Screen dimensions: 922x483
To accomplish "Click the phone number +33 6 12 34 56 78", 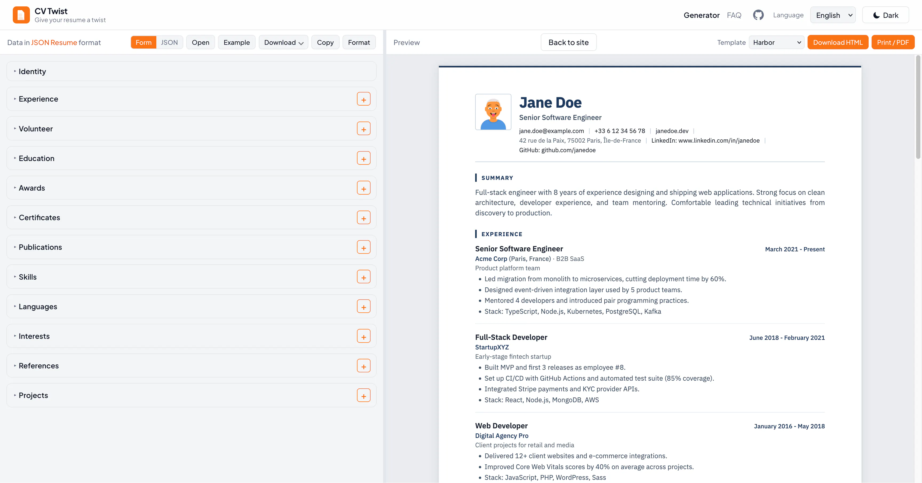I will (x=619, y=131).
